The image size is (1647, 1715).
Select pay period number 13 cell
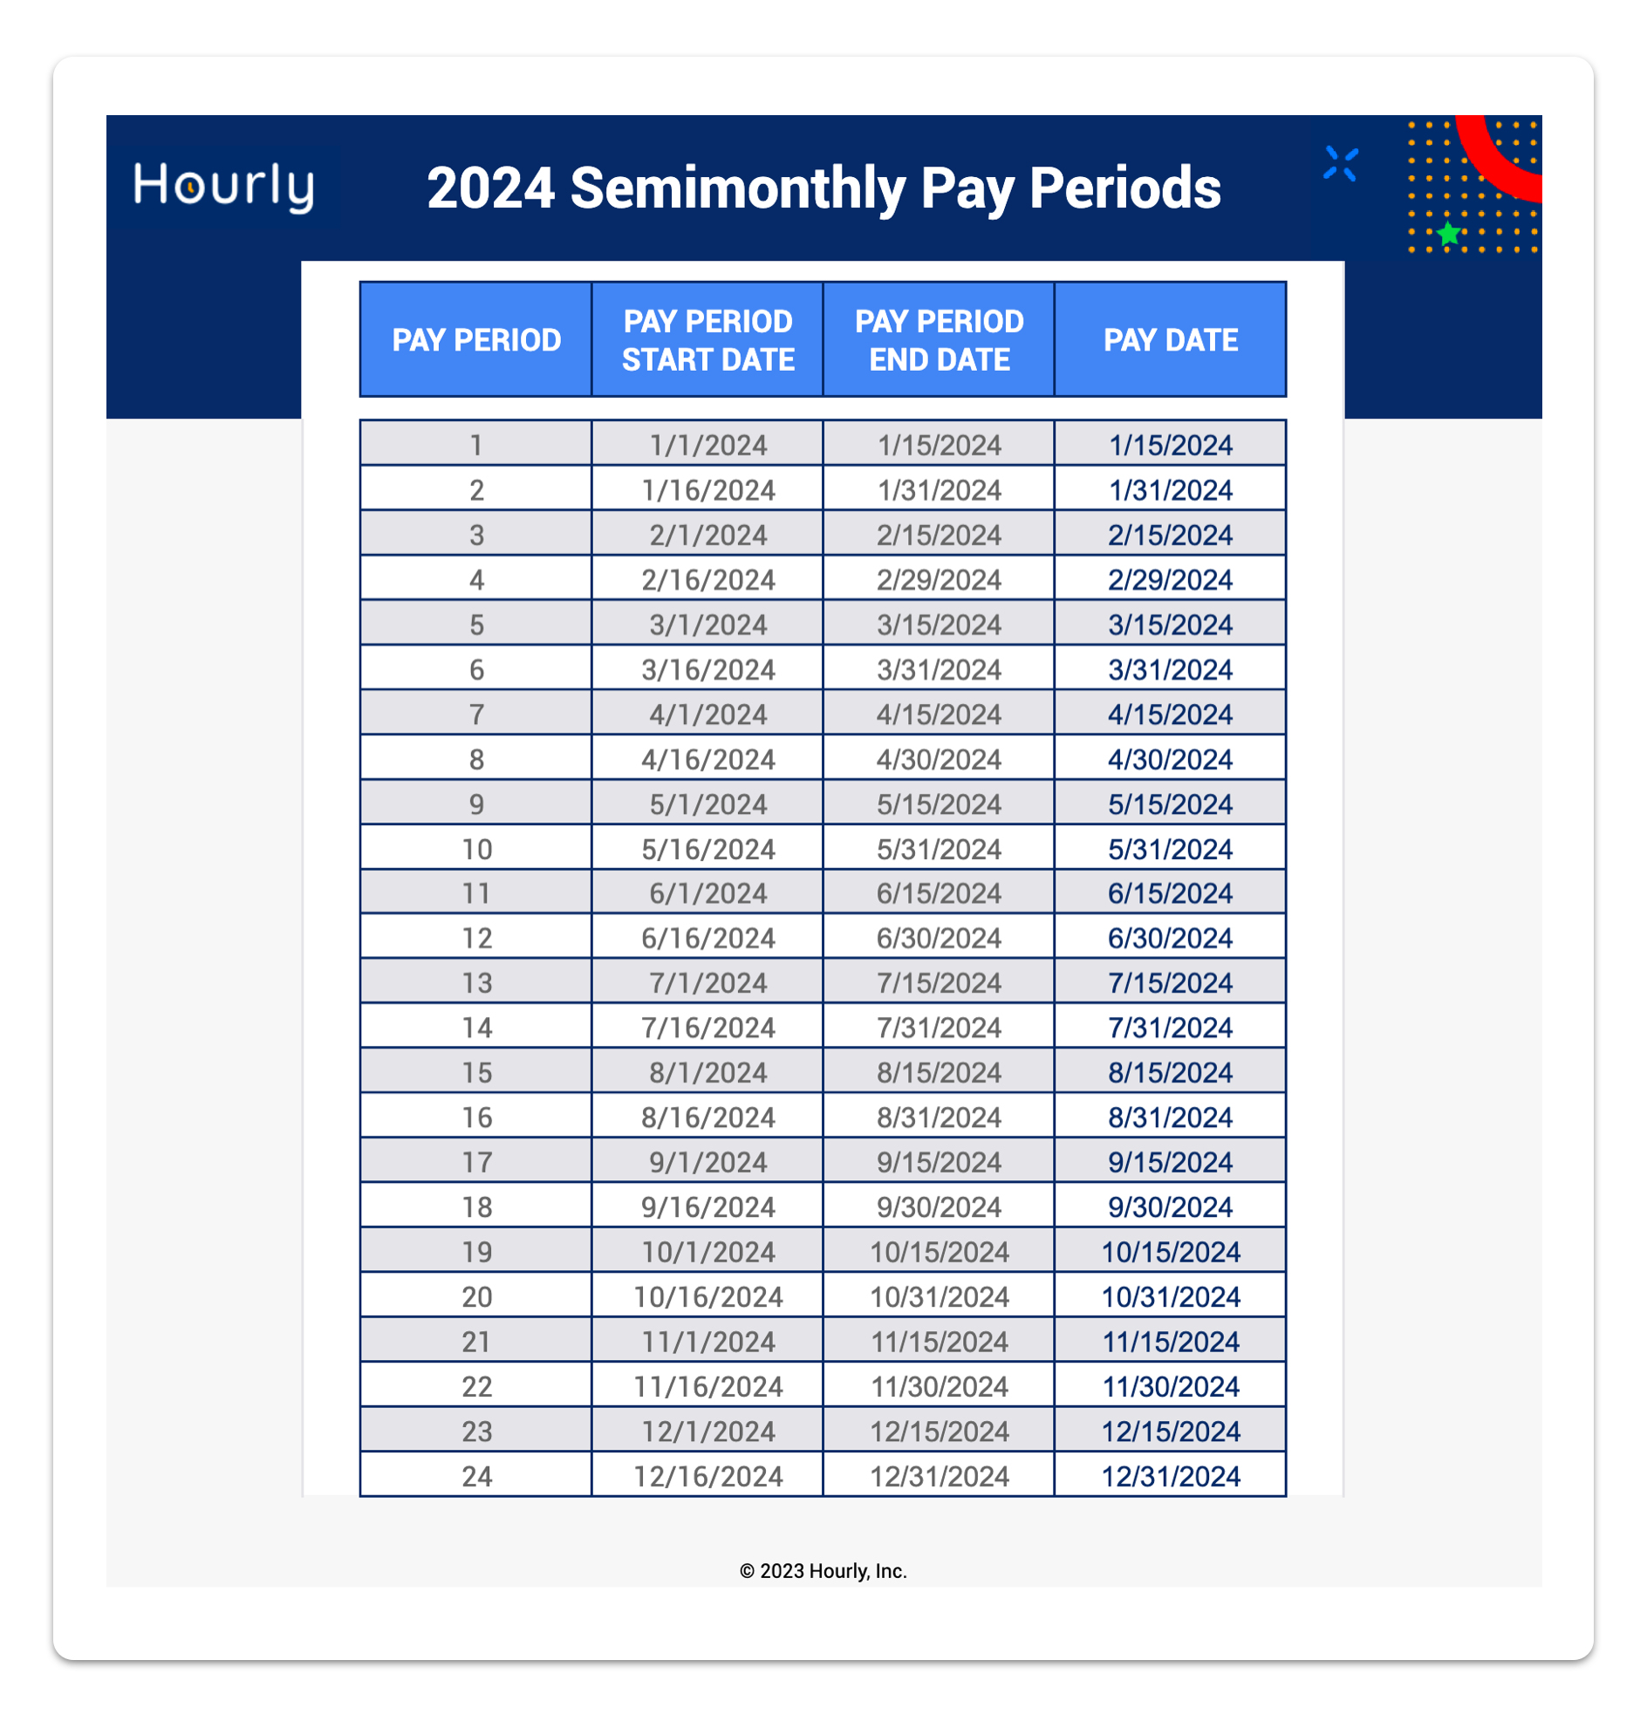click(476, 982)
